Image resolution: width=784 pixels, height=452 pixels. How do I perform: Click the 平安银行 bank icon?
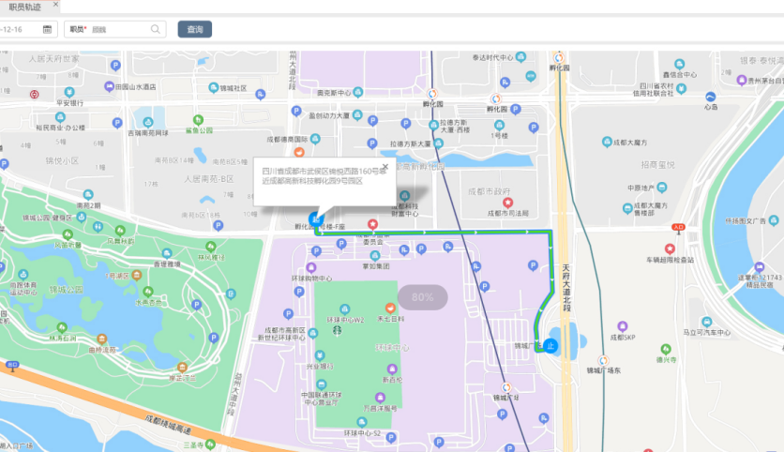click(x=69, y=93)
